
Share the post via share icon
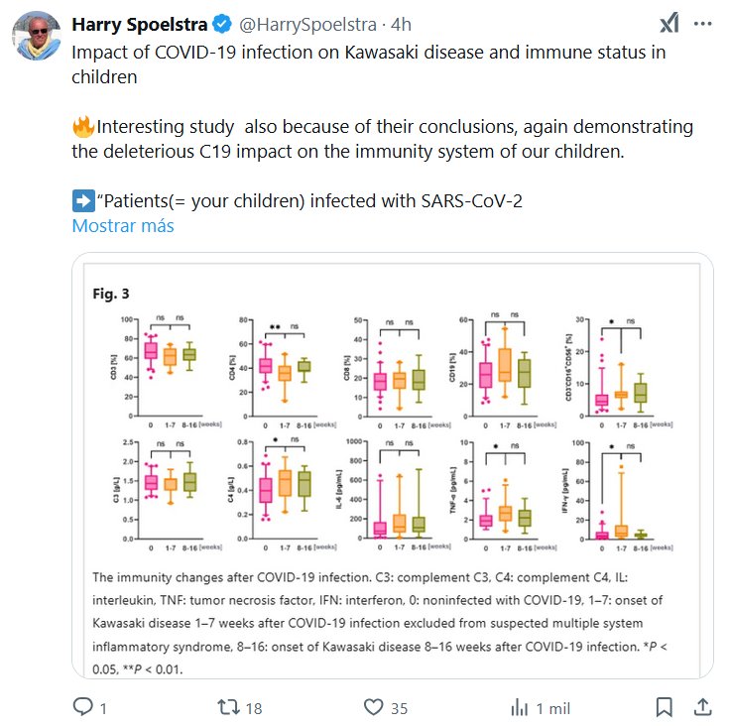click(x=701, y=707)
